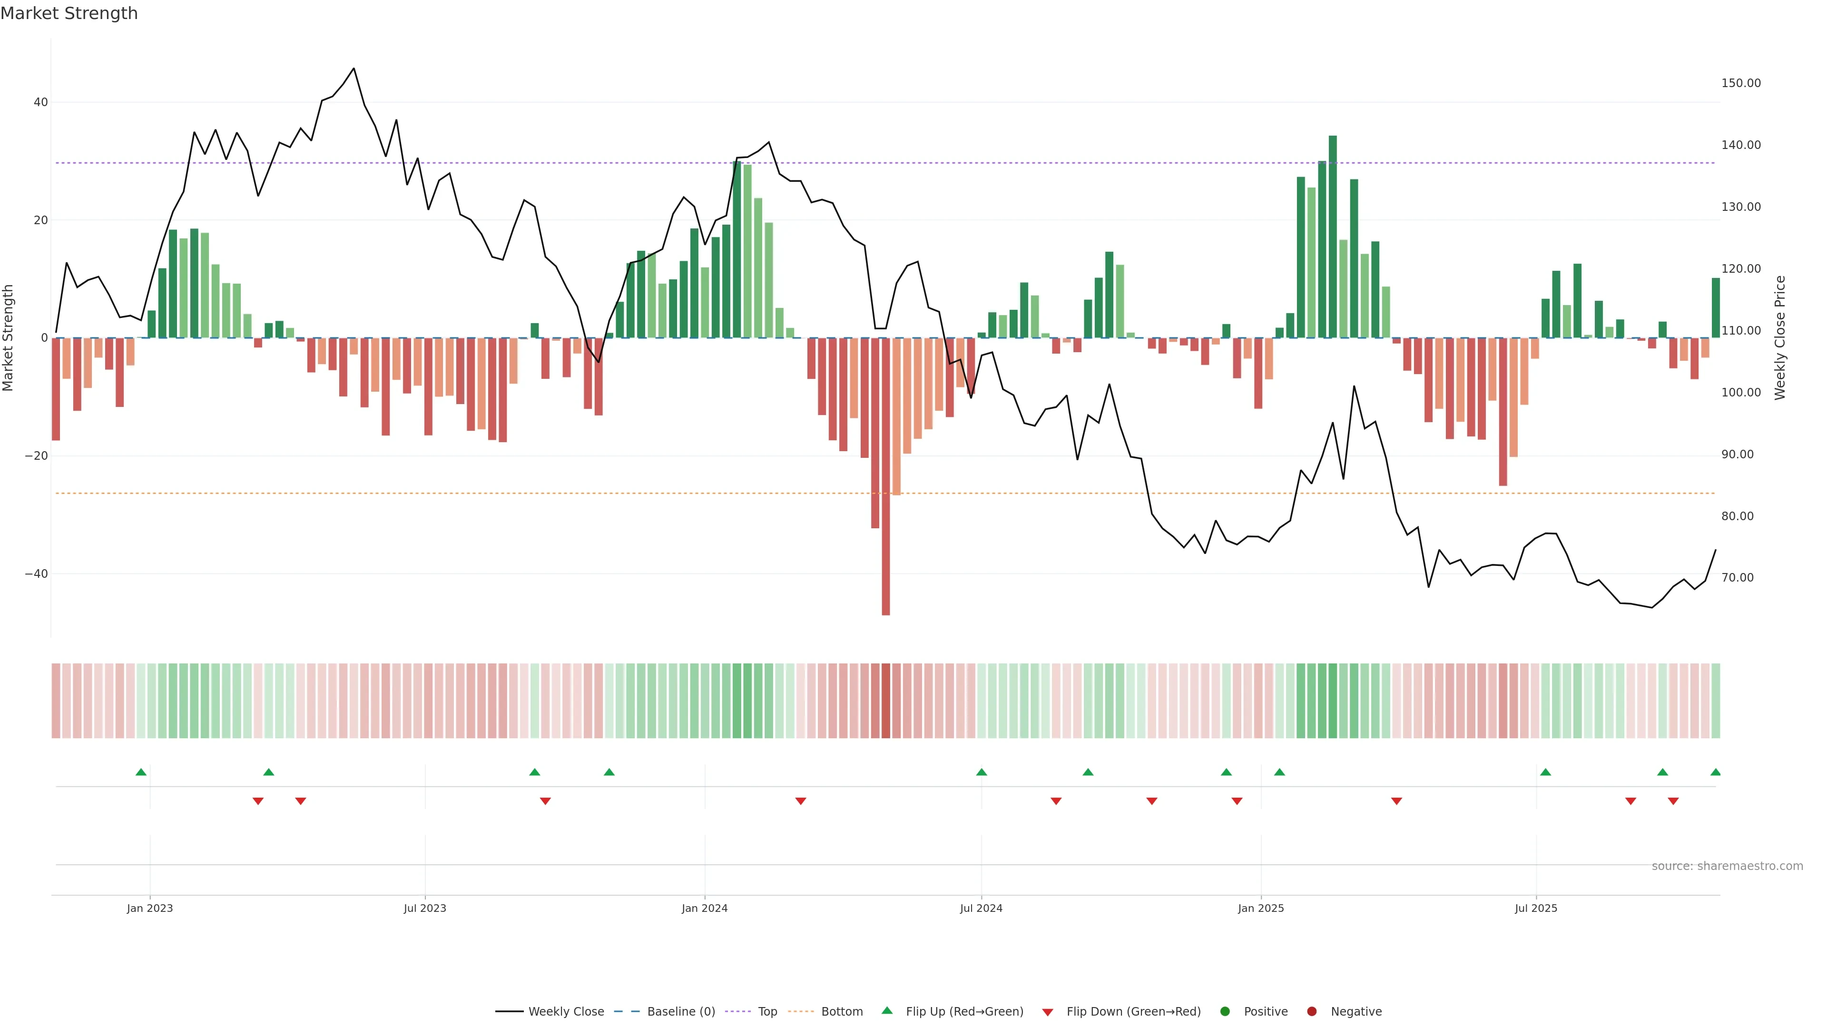Viewport: 1827px width, 1028px height.
Task: Click the Positive green circle legend icon
Action: point(1225,1011)
